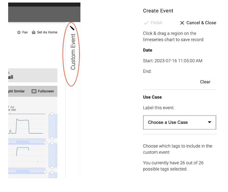Click the Set As Home house icon

tap(34, 33)
